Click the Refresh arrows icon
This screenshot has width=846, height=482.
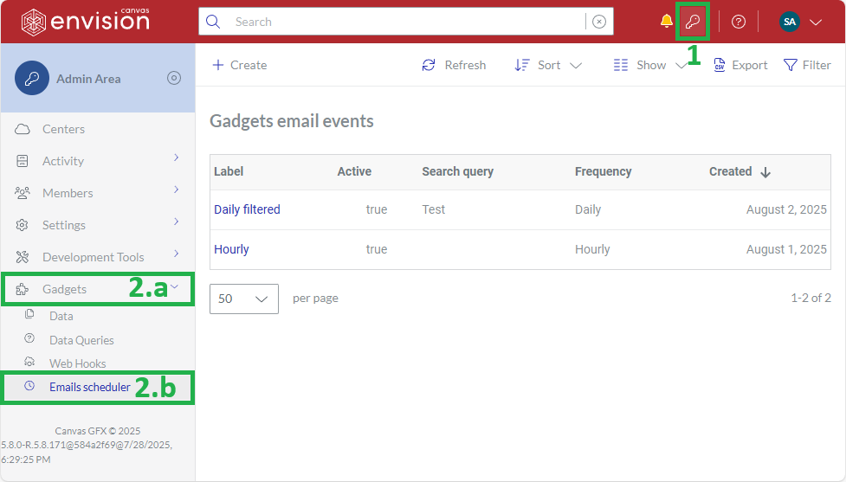tap(429, 65)
